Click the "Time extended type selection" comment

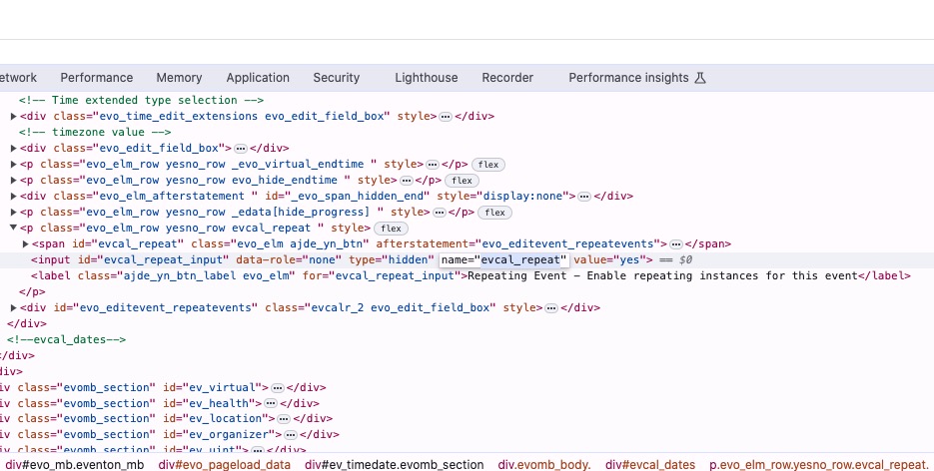click(141, 100)
